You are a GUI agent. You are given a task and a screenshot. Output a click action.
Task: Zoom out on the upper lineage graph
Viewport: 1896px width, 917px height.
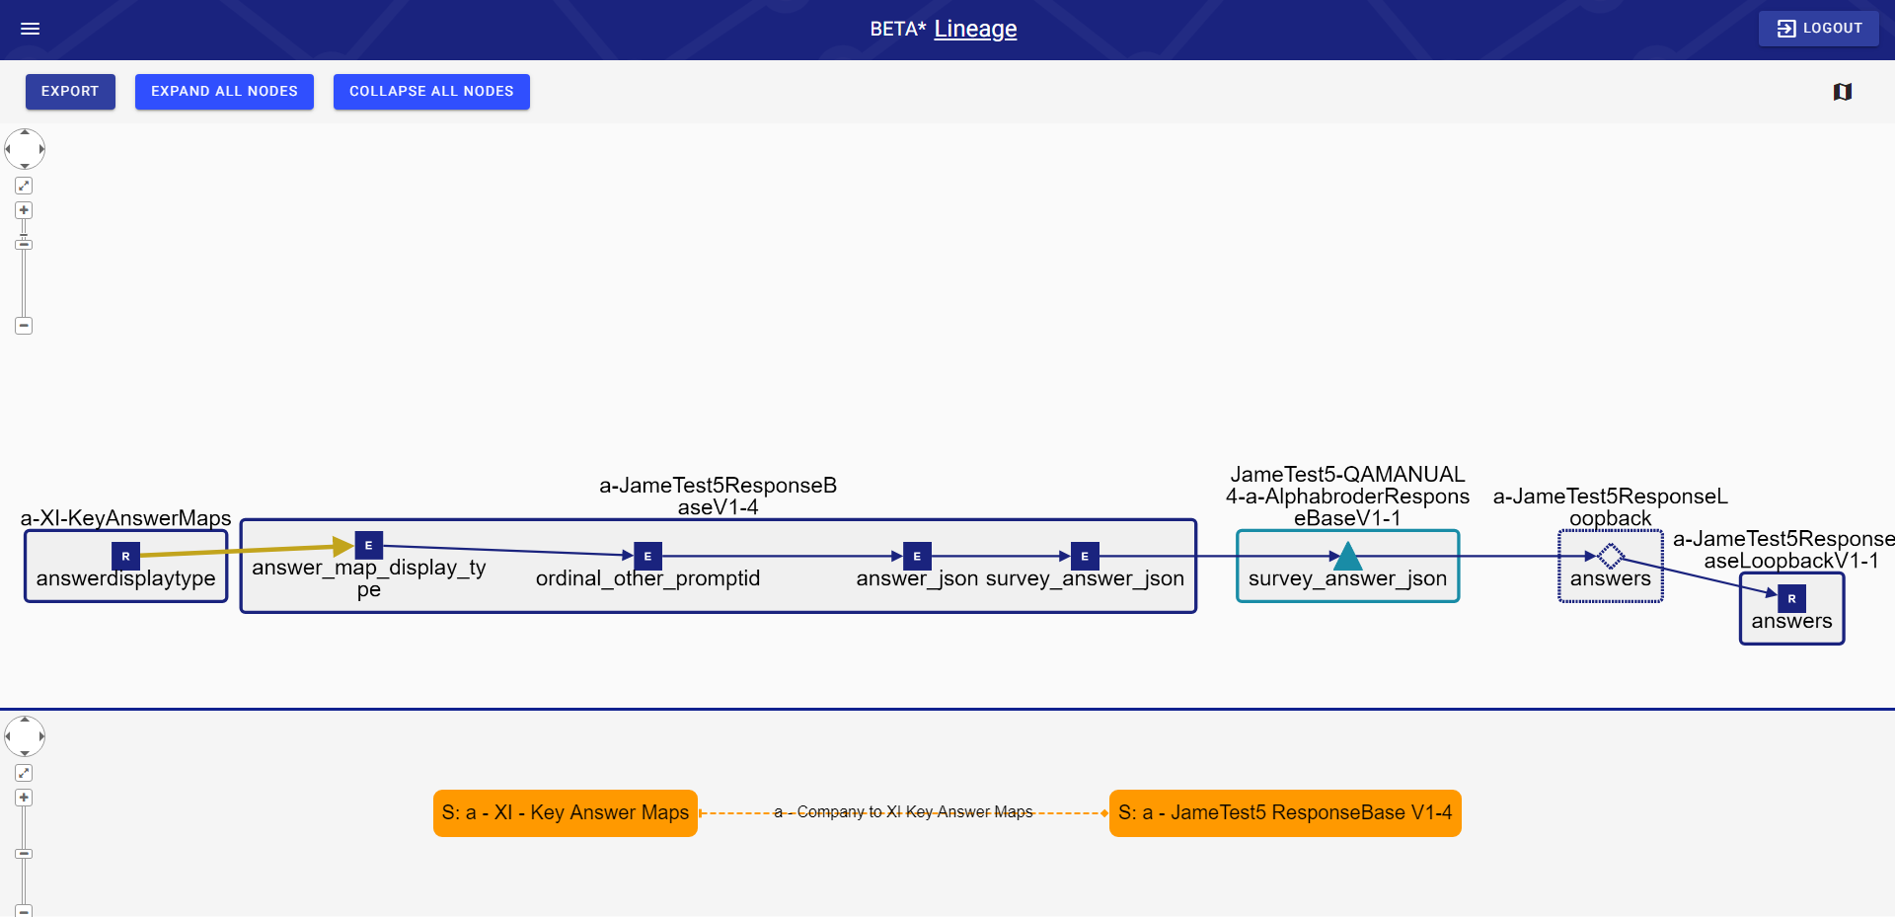pyautogui.click(x=25, y=326)
